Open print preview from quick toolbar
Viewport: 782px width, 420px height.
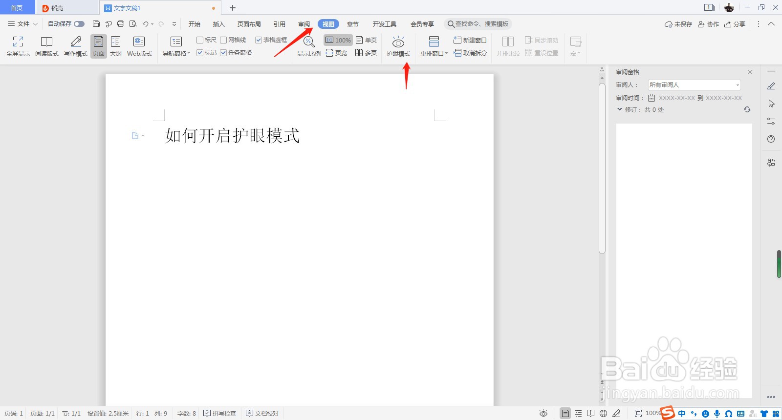coord(133,24)
